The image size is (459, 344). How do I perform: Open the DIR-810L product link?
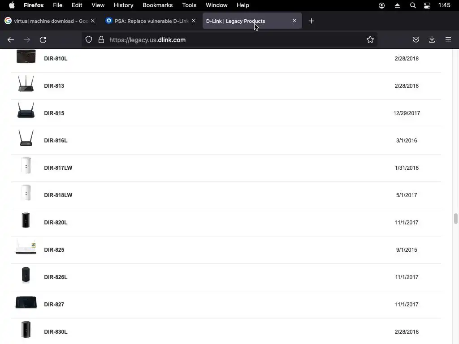click(56, 59)
